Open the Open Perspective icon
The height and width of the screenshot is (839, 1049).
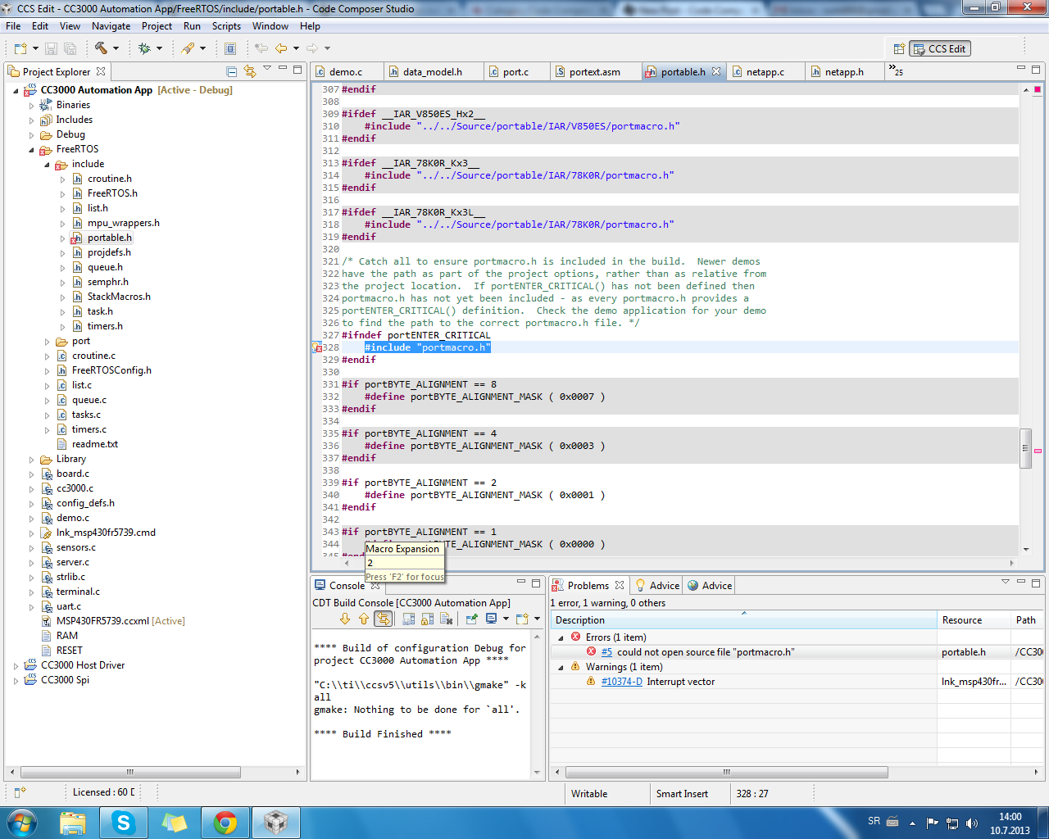point(899,49)
